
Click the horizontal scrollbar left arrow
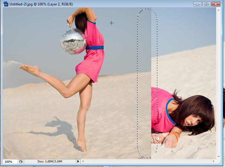coord(83,162)
